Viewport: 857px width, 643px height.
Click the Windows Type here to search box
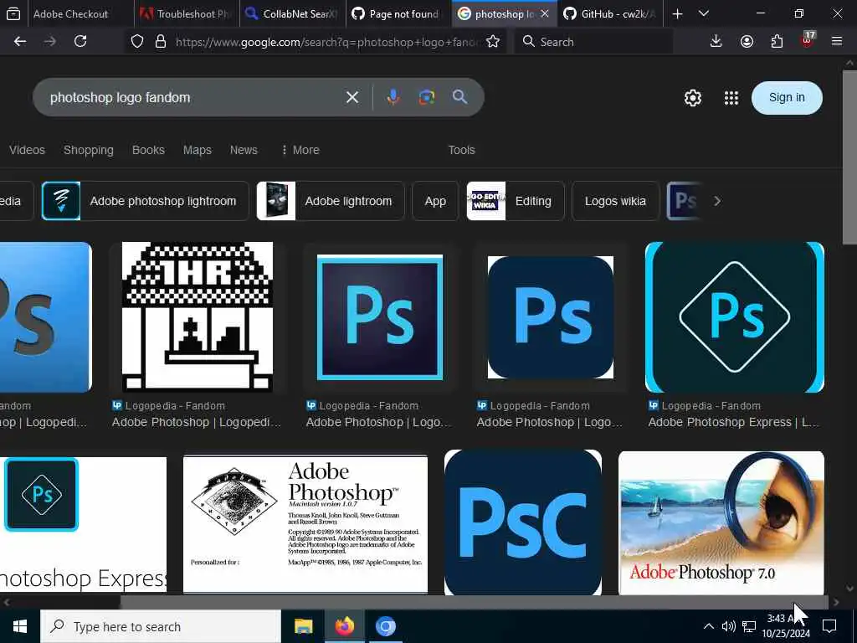161,626
